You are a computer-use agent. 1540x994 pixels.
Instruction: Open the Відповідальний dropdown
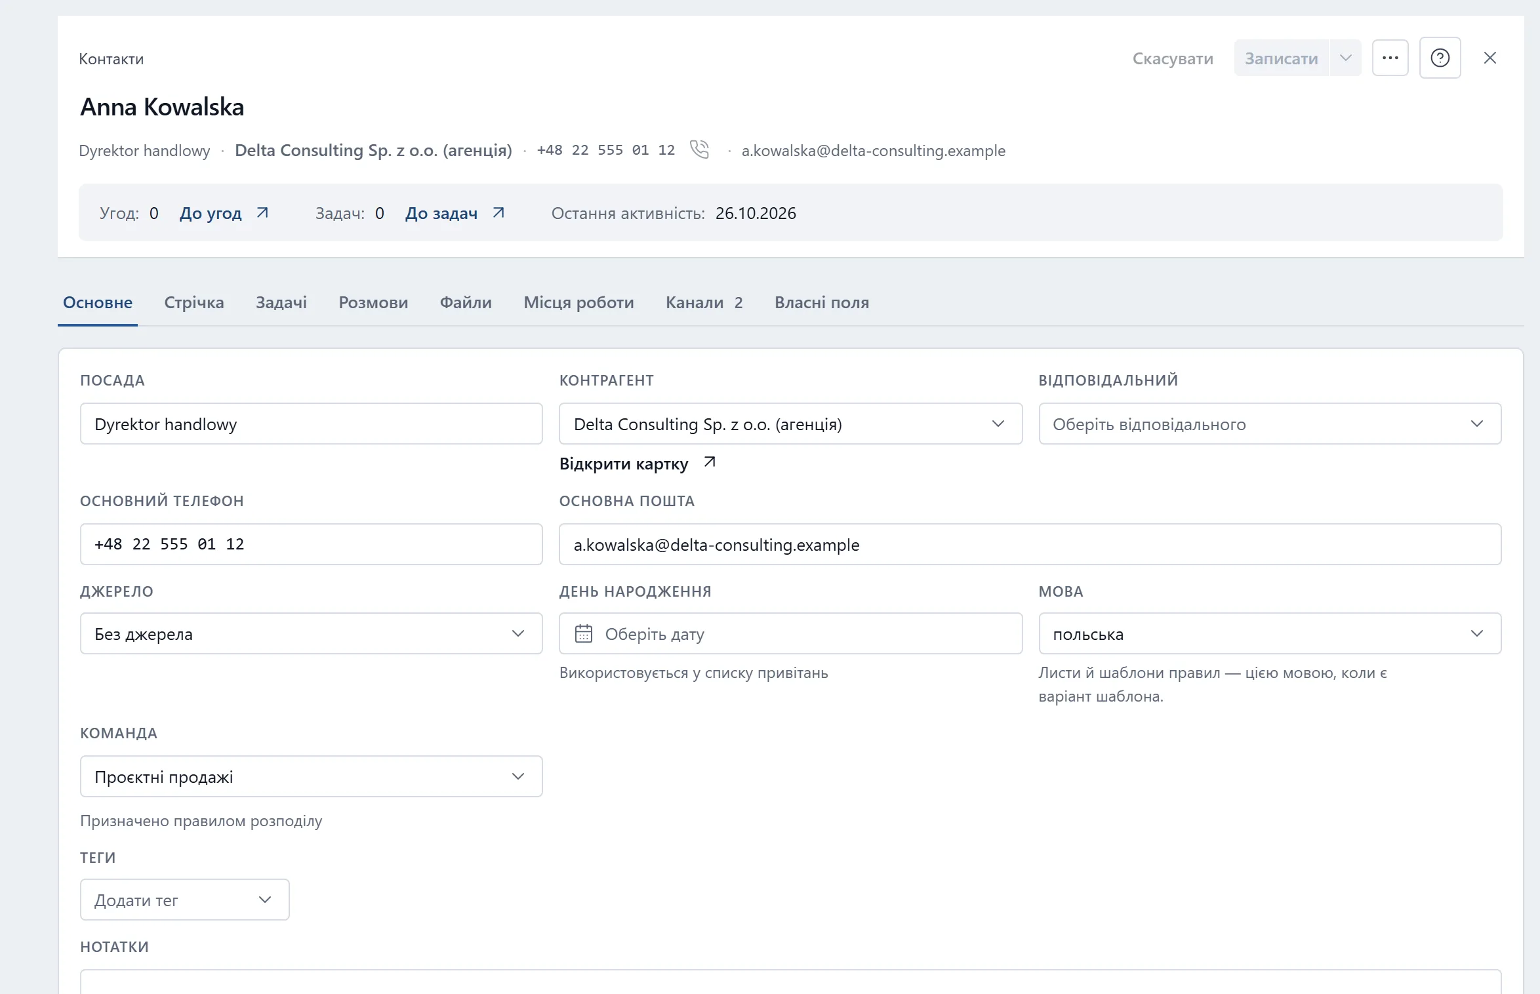point(1269,424)
